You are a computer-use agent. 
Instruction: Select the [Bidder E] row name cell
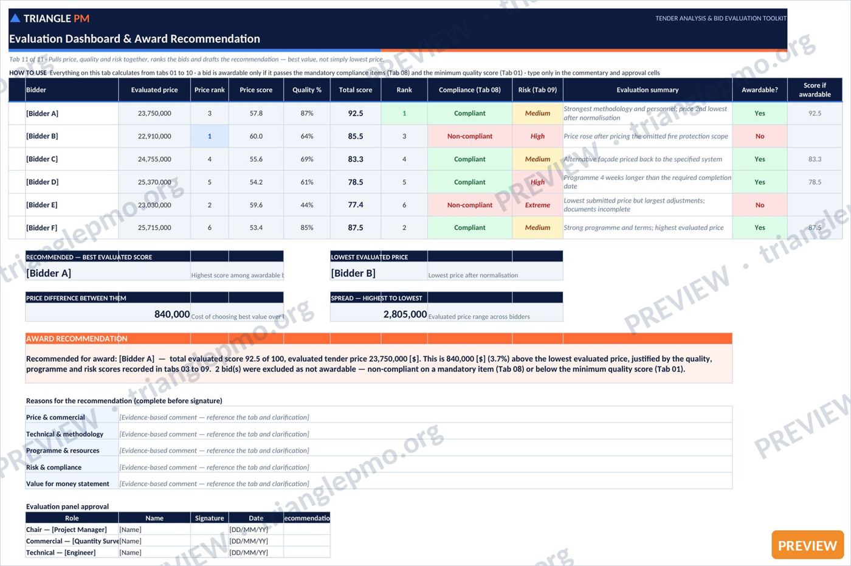[x=72, y=205]
